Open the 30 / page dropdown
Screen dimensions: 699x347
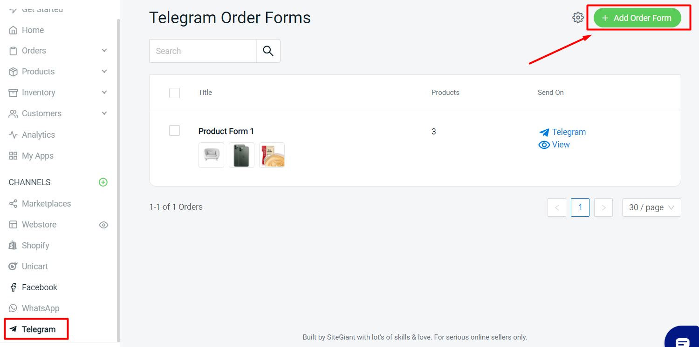(x=651, y=207)
